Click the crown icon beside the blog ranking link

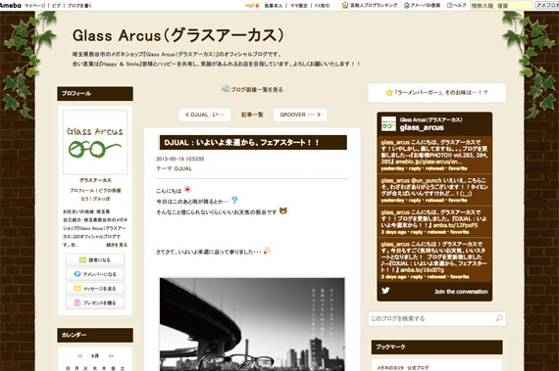click(345, 5)
